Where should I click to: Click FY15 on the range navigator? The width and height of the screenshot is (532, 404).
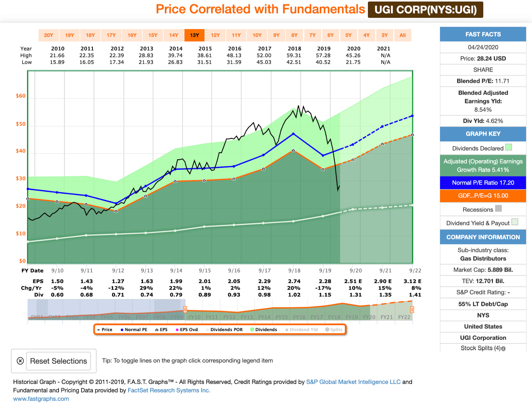coord(282,317)
